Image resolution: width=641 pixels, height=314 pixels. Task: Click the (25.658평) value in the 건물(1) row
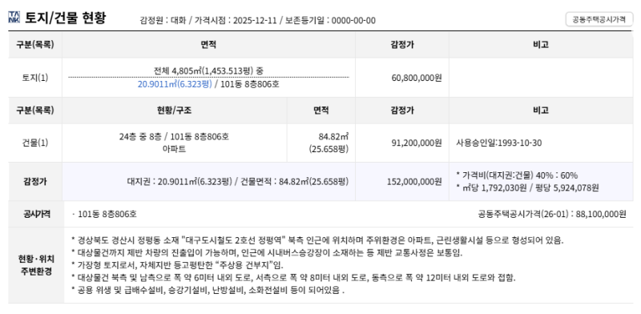click(x=329, y=149)
